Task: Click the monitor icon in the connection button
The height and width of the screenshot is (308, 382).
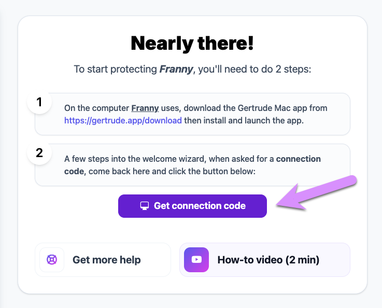Action: coord(145,206)
